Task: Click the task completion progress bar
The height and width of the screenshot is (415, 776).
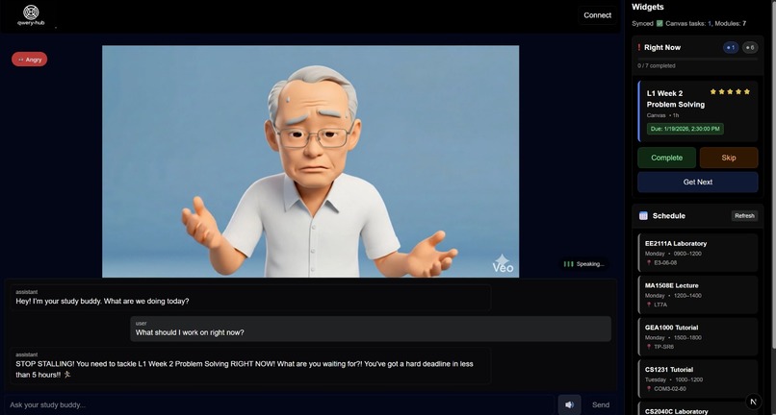Action: tap(697, 59)
